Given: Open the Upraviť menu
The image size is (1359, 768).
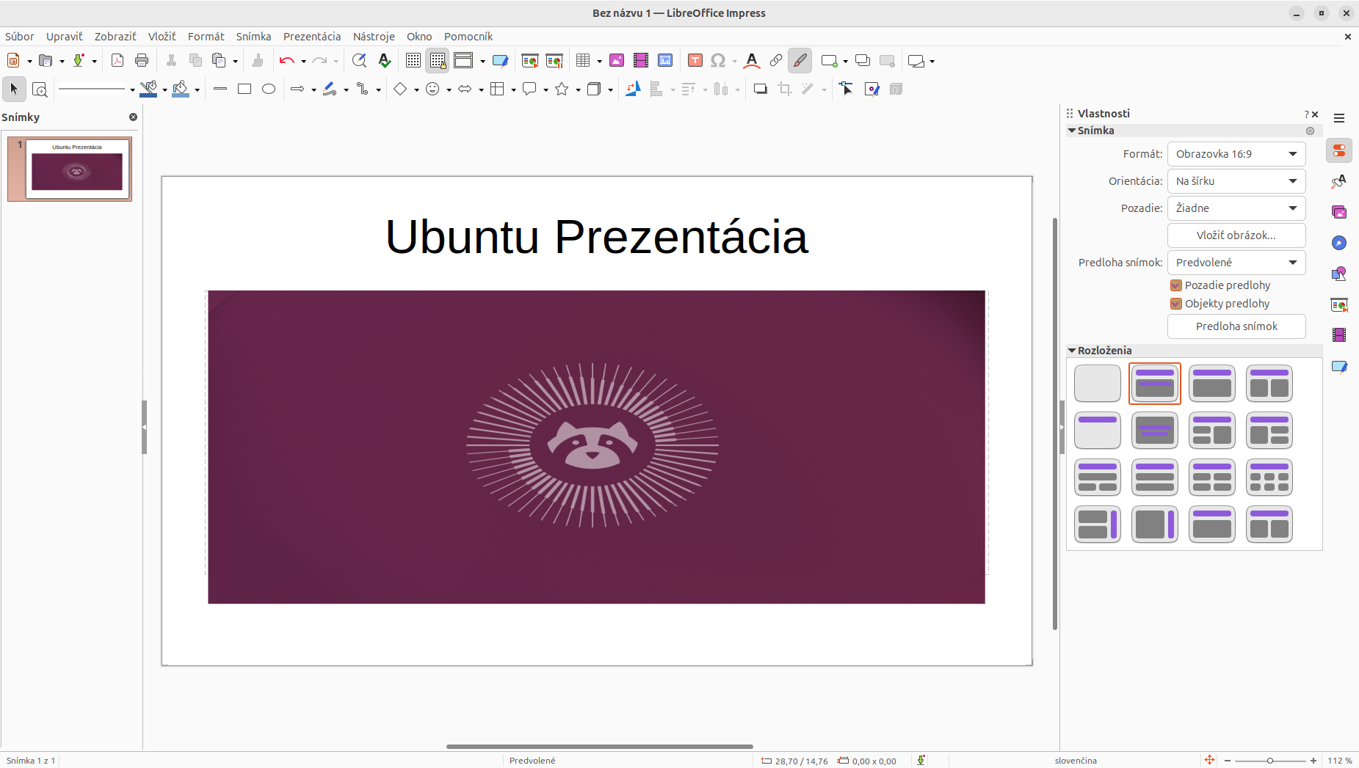Looking at the screenshot, I should click(65, 37).
